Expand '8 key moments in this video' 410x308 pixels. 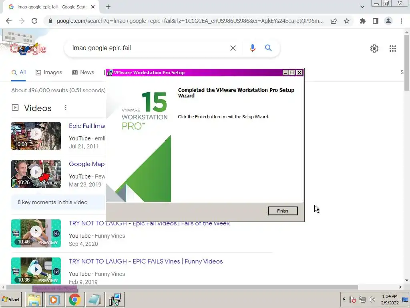pos(58,202)
